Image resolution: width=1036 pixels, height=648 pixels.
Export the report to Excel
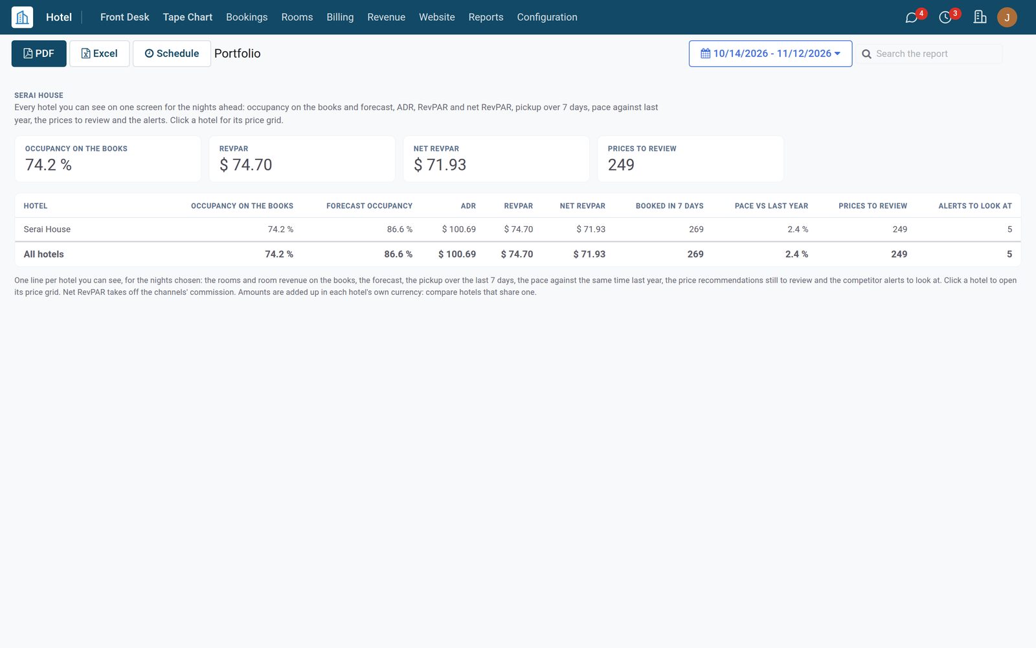(x=100, y=53)
